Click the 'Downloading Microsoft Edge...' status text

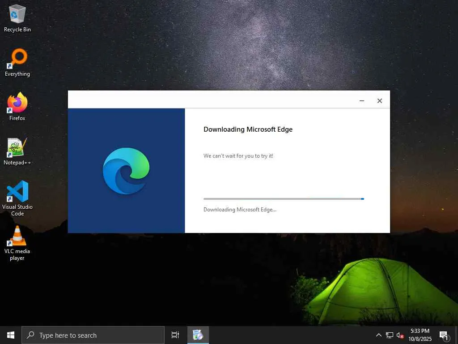point(240,210)
